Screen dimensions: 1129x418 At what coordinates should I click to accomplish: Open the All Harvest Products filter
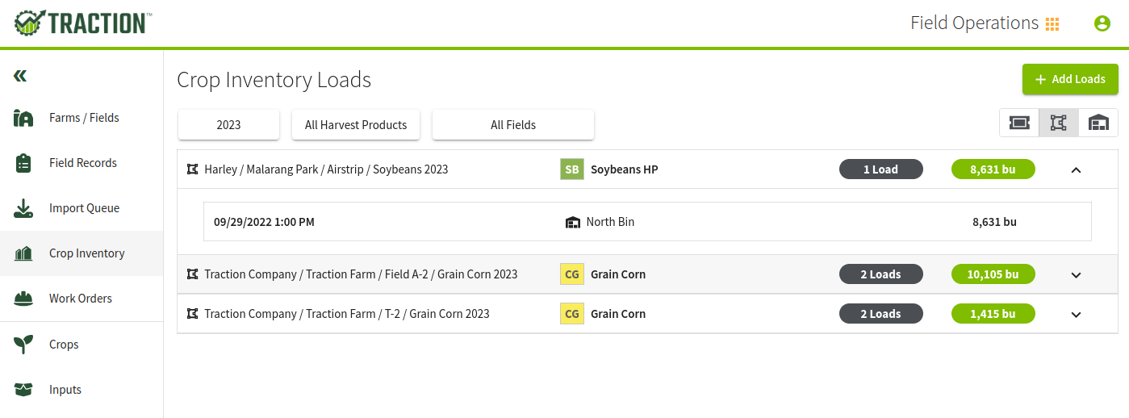coord(356,125)
